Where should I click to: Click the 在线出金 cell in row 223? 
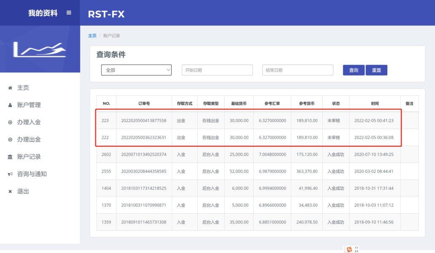pyautogui.click(x=211, y=121)
